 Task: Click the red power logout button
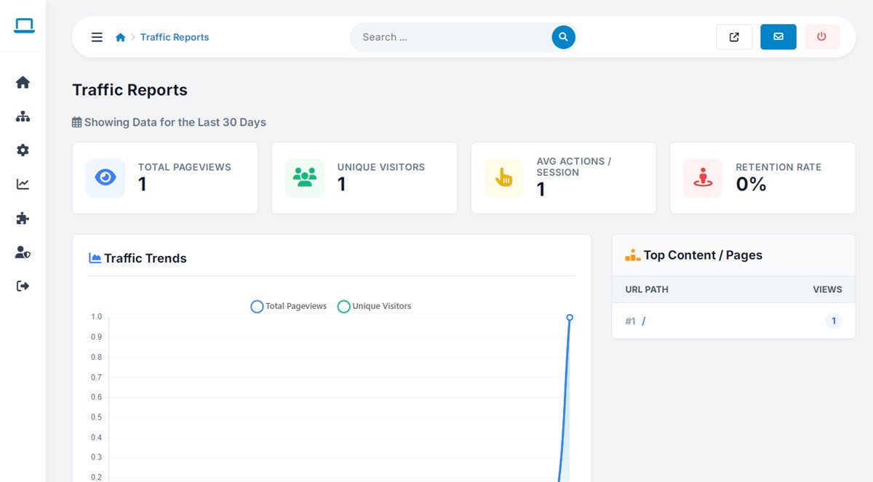pyautogui.click(x=821, y=37)
